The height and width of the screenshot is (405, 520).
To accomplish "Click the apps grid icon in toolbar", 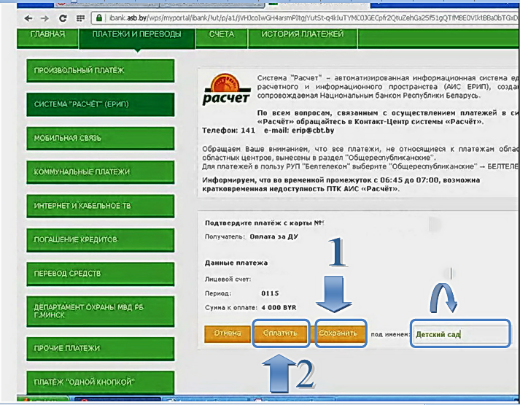I will (x=80, y=17).
